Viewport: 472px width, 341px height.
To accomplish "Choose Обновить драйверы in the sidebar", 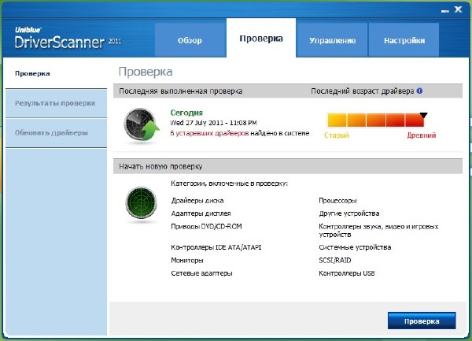I will click(x=51, y=132).
